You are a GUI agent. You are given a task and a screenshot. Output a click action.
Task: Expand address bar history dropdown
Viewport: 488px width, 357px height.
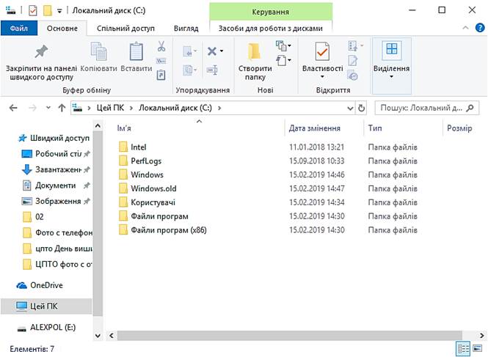pyautogui.click(x=351, y=108)
